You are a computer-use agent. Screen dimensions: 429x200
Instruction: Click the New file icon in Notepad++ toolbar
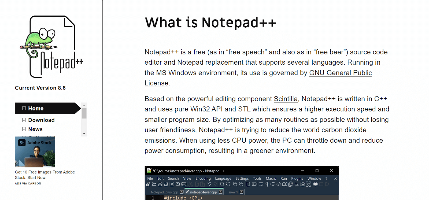point(148,184)
